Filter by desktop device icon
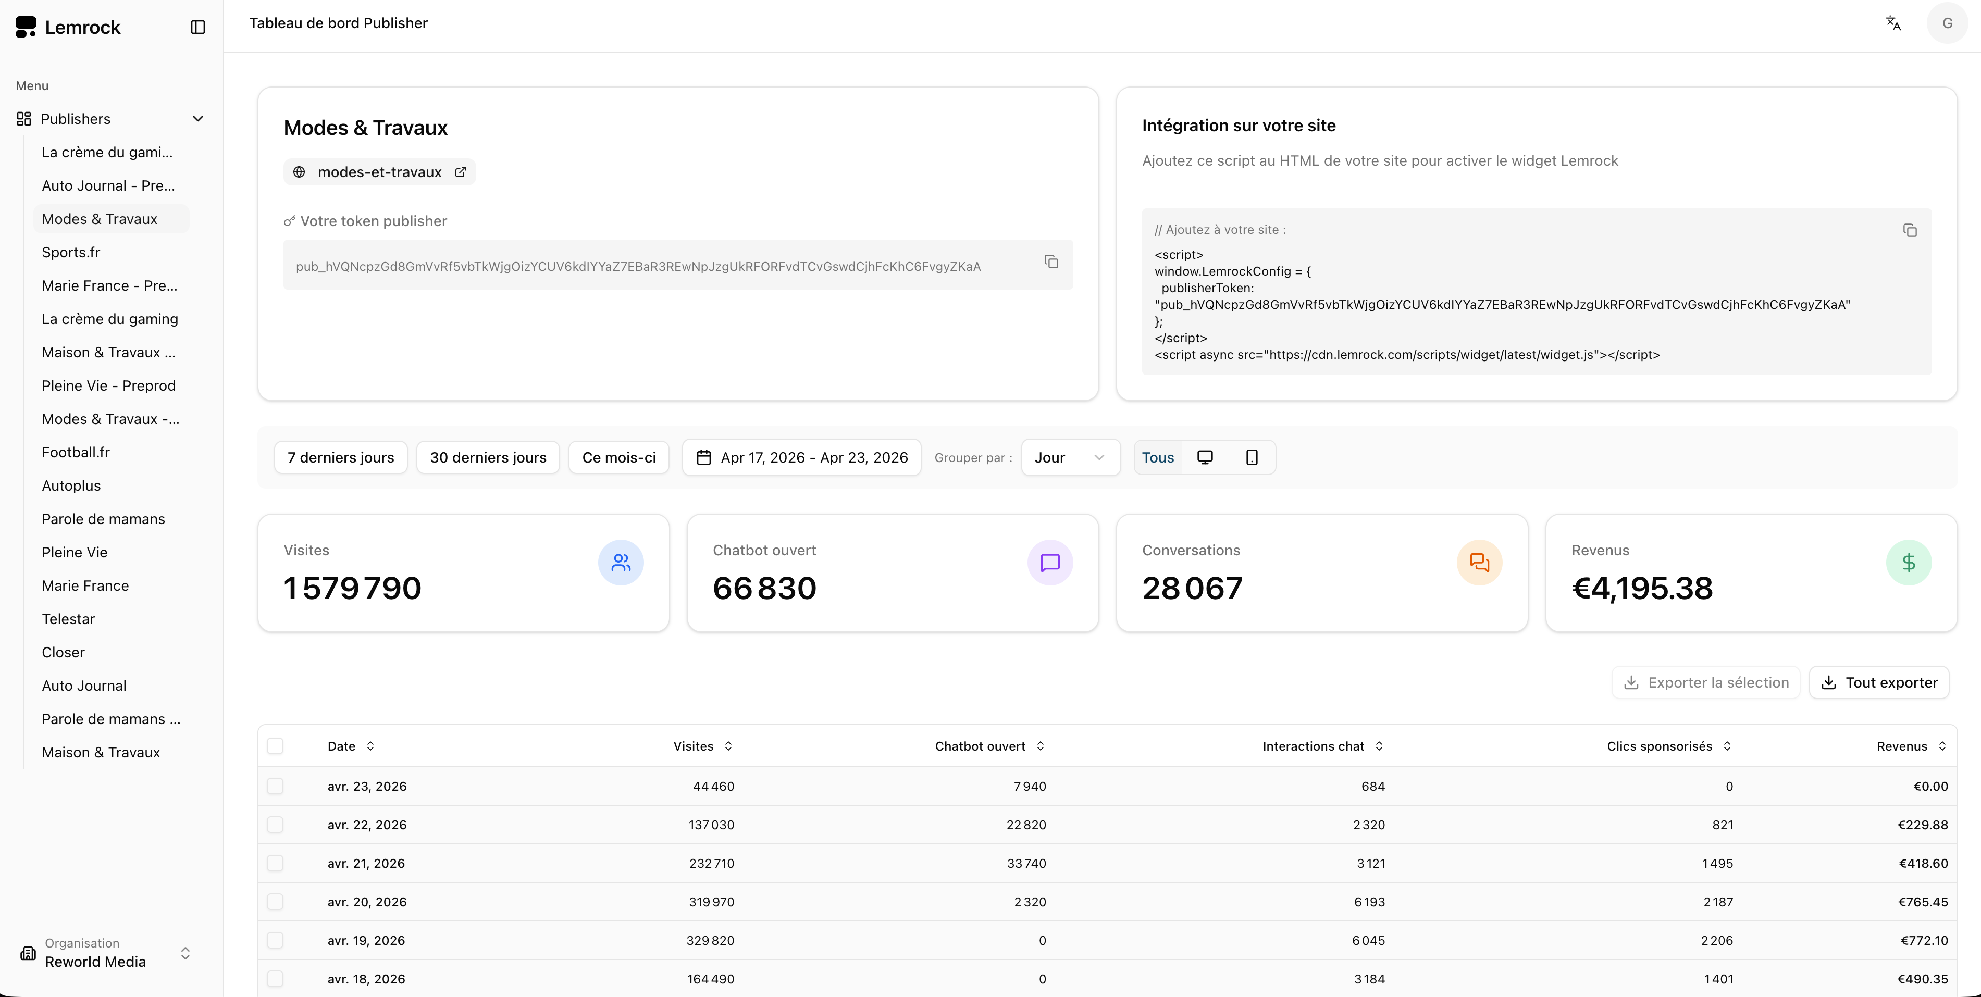Image resolution: width=1981 pixels, height=997 pixels. tap(1204, 457)
